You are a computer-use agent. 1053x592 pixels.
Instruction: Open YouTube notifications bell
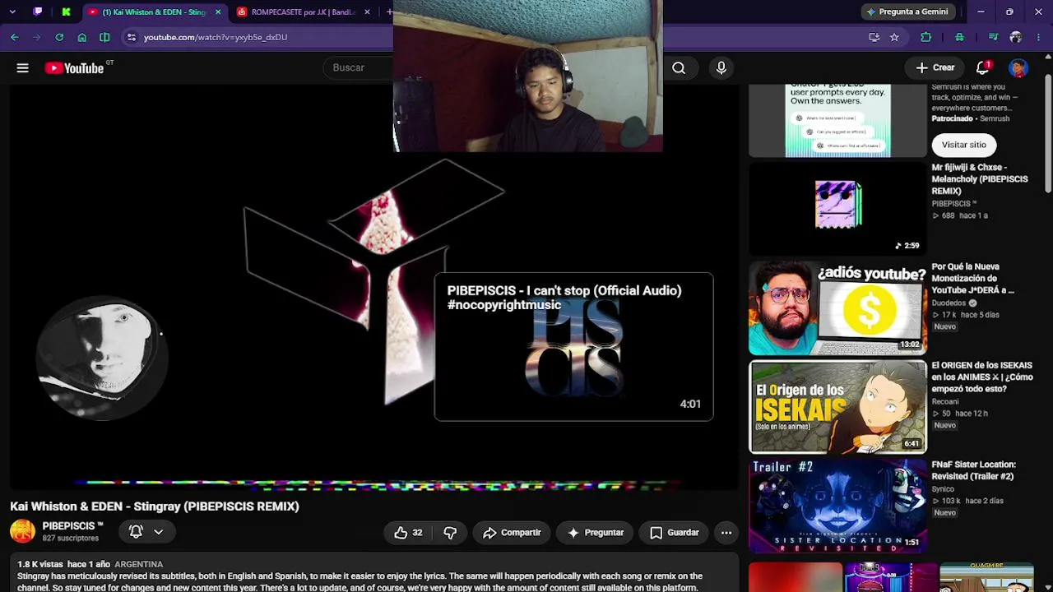[x=982, y=68]
